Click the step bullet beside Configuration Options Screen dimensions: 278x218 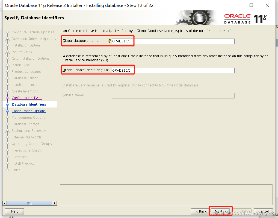click(7, 111)
